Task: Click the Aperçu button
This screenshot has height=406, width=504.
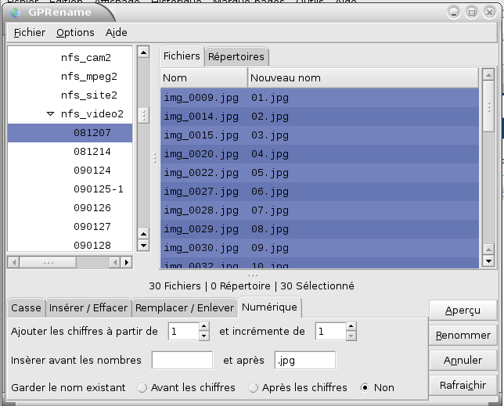Action: [463, 311]
